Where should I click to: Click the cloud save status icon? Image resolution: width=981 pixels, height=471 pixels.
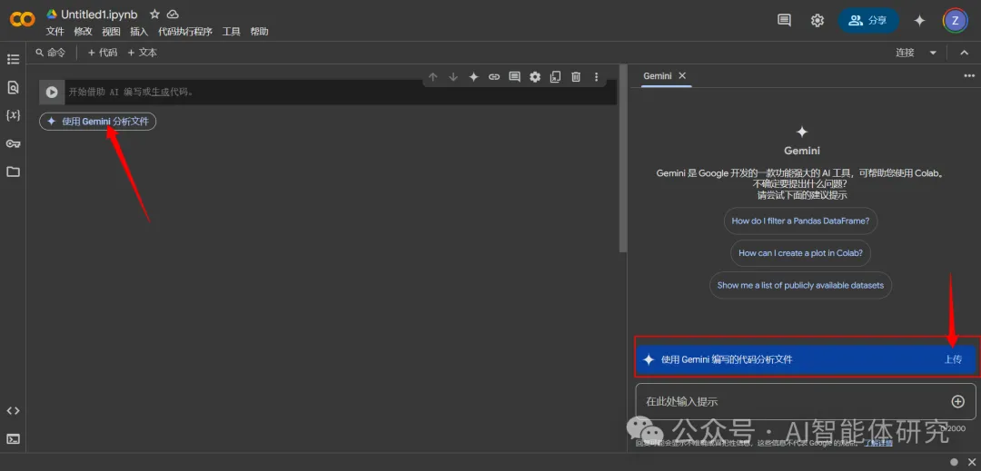173,15
